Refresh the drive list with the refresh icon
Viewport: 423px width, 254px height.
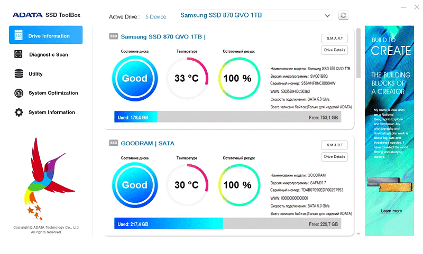343,15
